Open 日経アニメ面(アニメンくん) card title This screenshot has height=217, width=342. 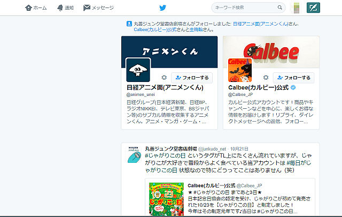pos(165,87)
